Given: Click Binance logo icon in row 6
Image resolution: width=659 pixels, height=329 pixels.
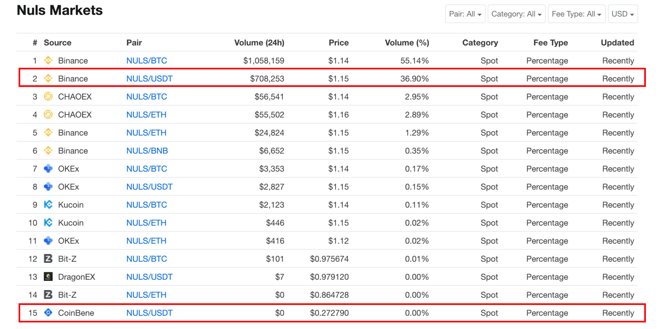Looking at the screenshot, I should (x=48, y=151).
